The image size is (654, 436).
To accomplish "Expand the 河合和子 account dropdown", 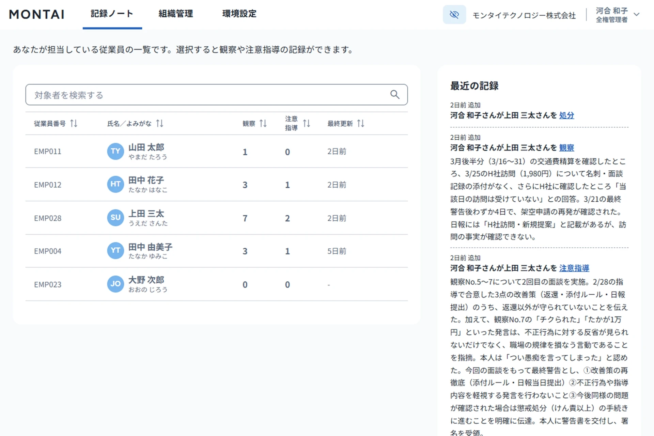I will click(x=637, y=14).
